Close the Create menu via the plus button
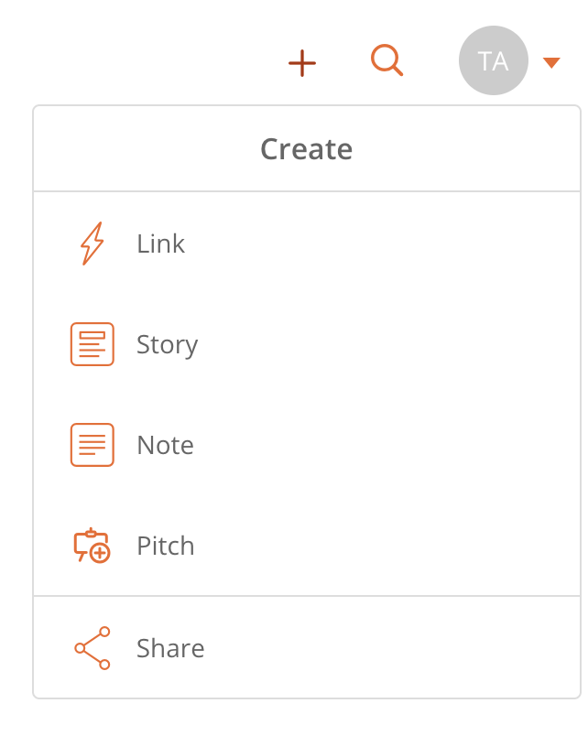The height and width of the screenshot is (736, 588). click(x=302, y=63)
